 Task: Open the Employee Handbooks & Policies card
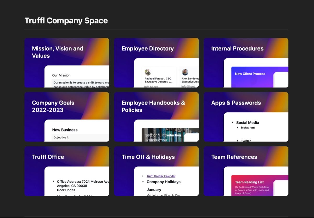coord(156,117)
